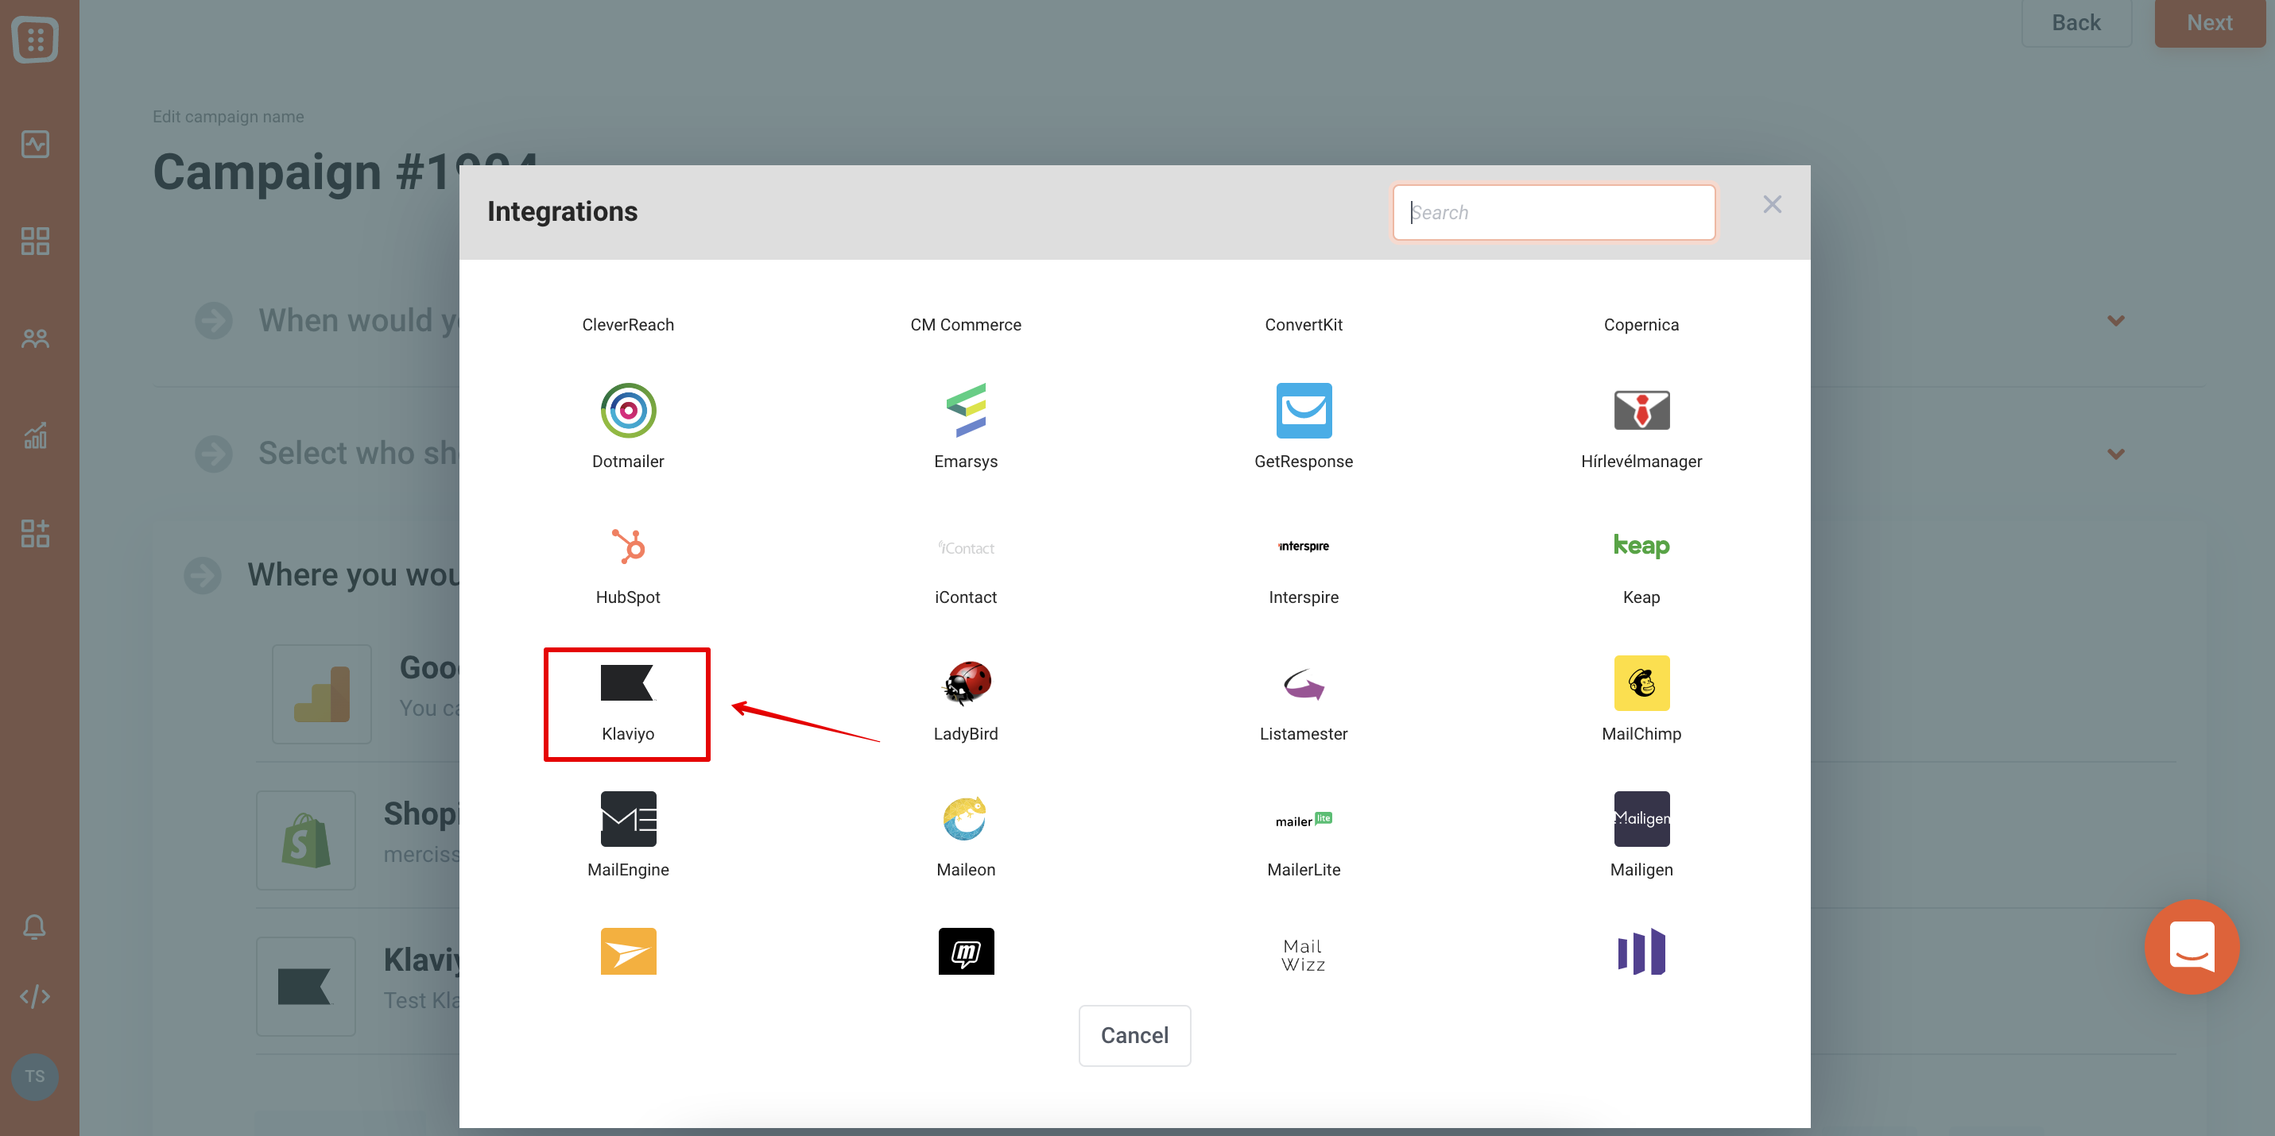2275x1136 pixels.
Task: Open the code embed sidebar icon
Action: pos(34,996)
